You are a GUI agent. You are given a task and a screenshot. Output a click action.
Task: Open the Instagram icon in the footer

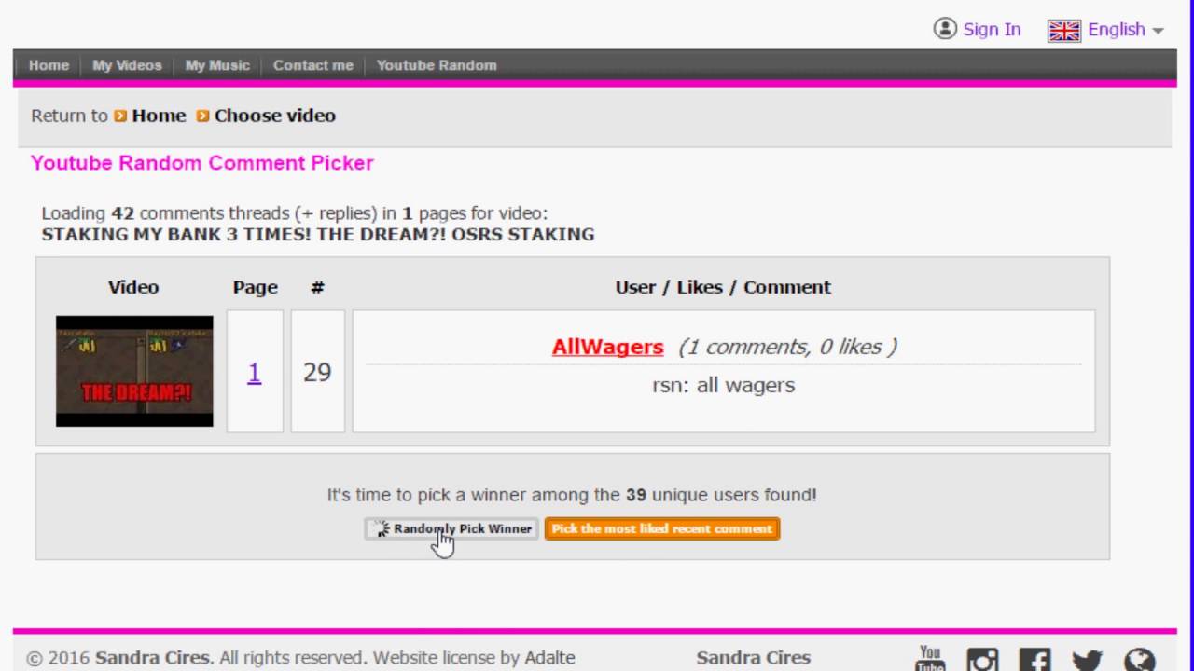982,661
